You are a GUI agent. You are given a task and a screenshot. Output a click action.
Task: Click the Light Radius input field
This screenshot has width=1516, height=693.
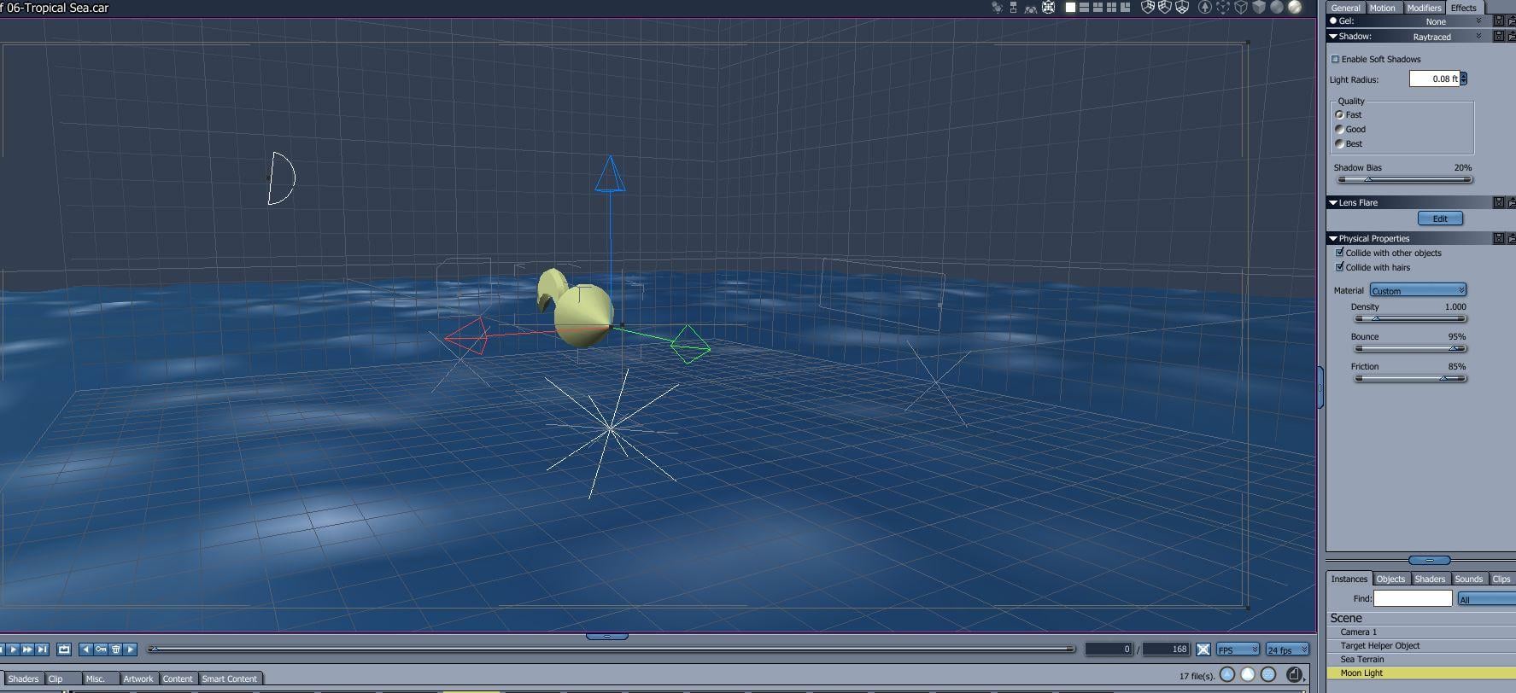pos(1434,79)
